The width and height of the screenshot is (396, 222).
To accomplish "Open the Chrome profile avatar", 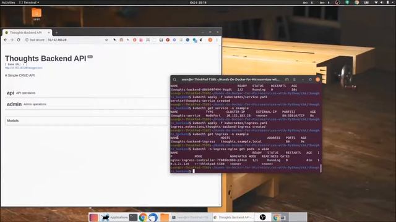I will pos(210,39).
